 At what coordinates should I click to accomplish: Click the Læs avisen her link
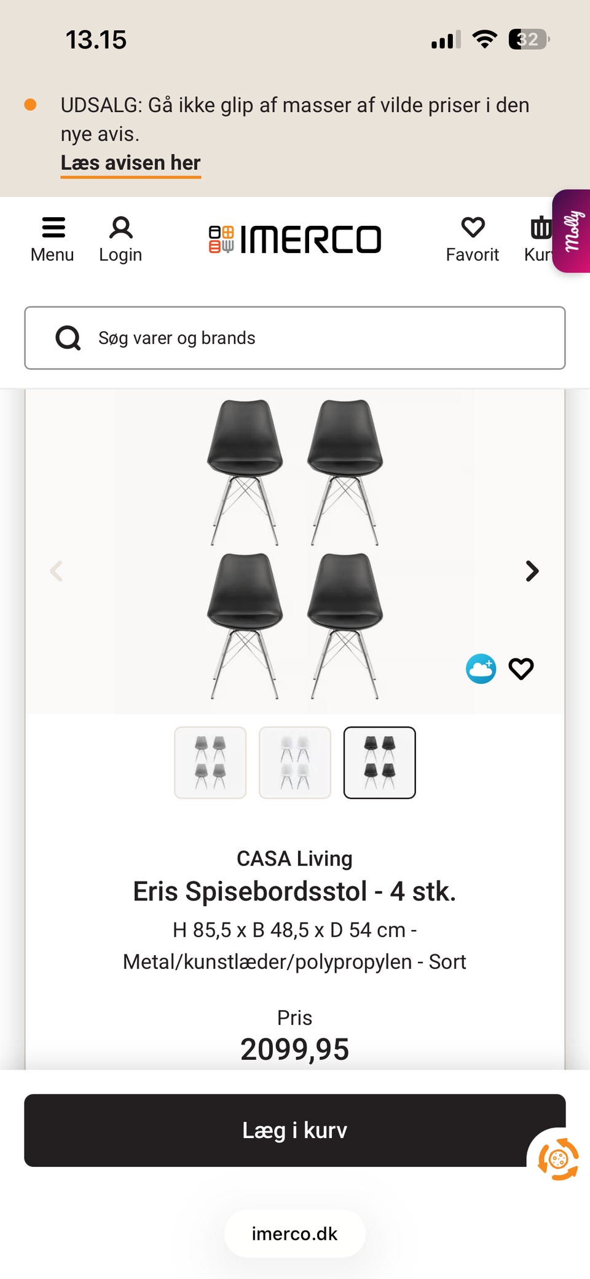(130, 163)
